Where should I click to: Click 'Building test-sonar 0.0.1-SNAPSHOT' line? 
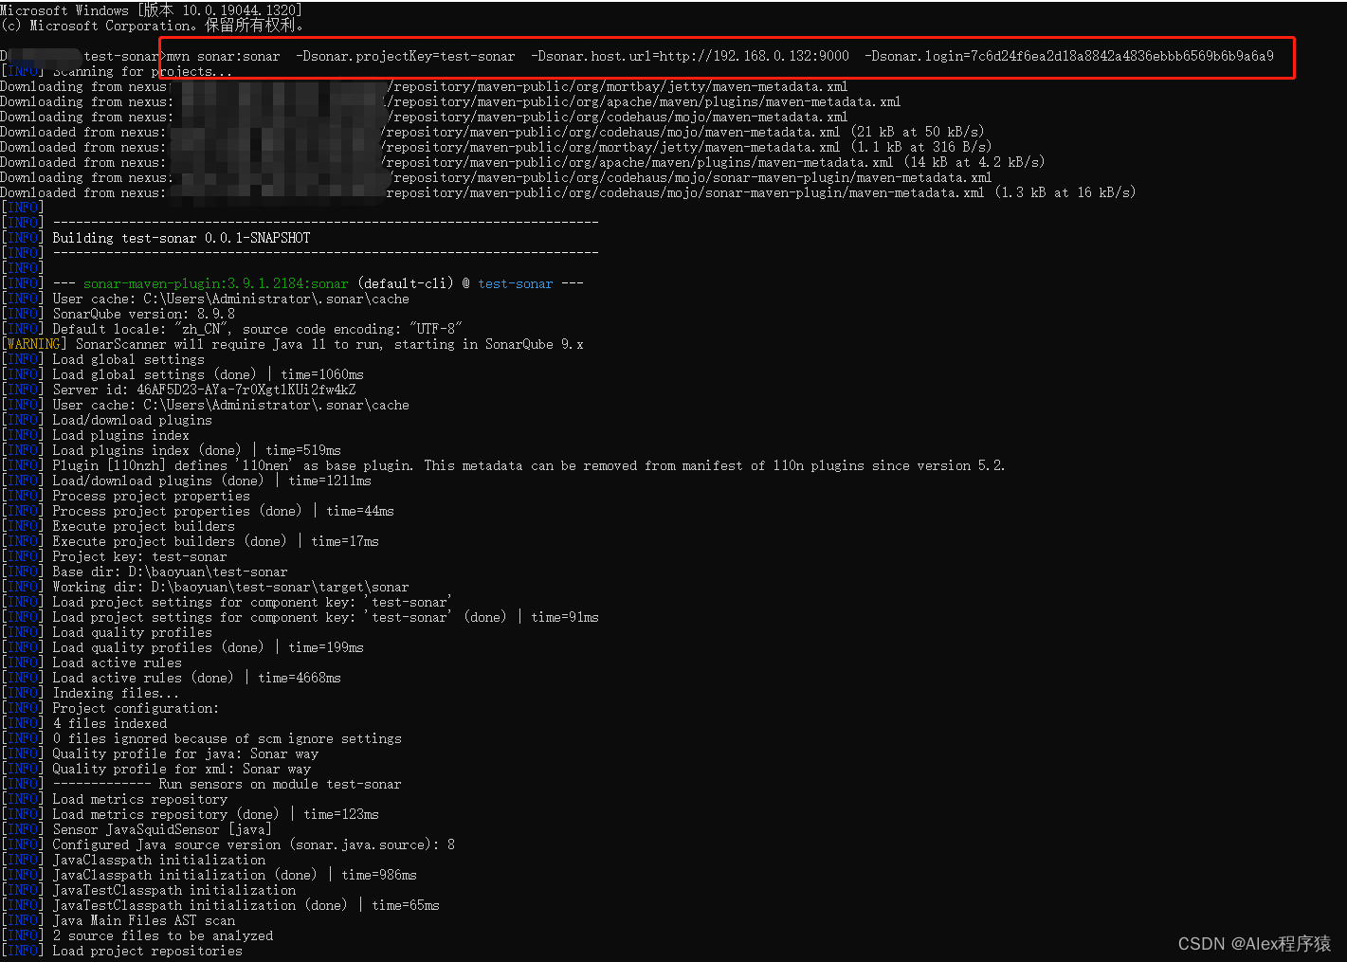coord(155,238)
